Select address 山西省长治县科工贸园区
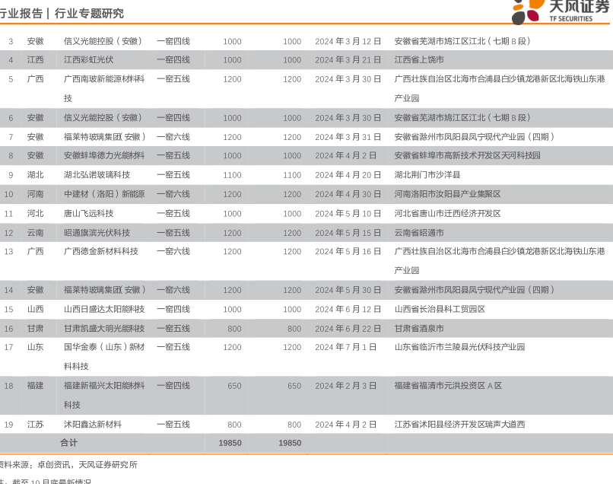 440,309
